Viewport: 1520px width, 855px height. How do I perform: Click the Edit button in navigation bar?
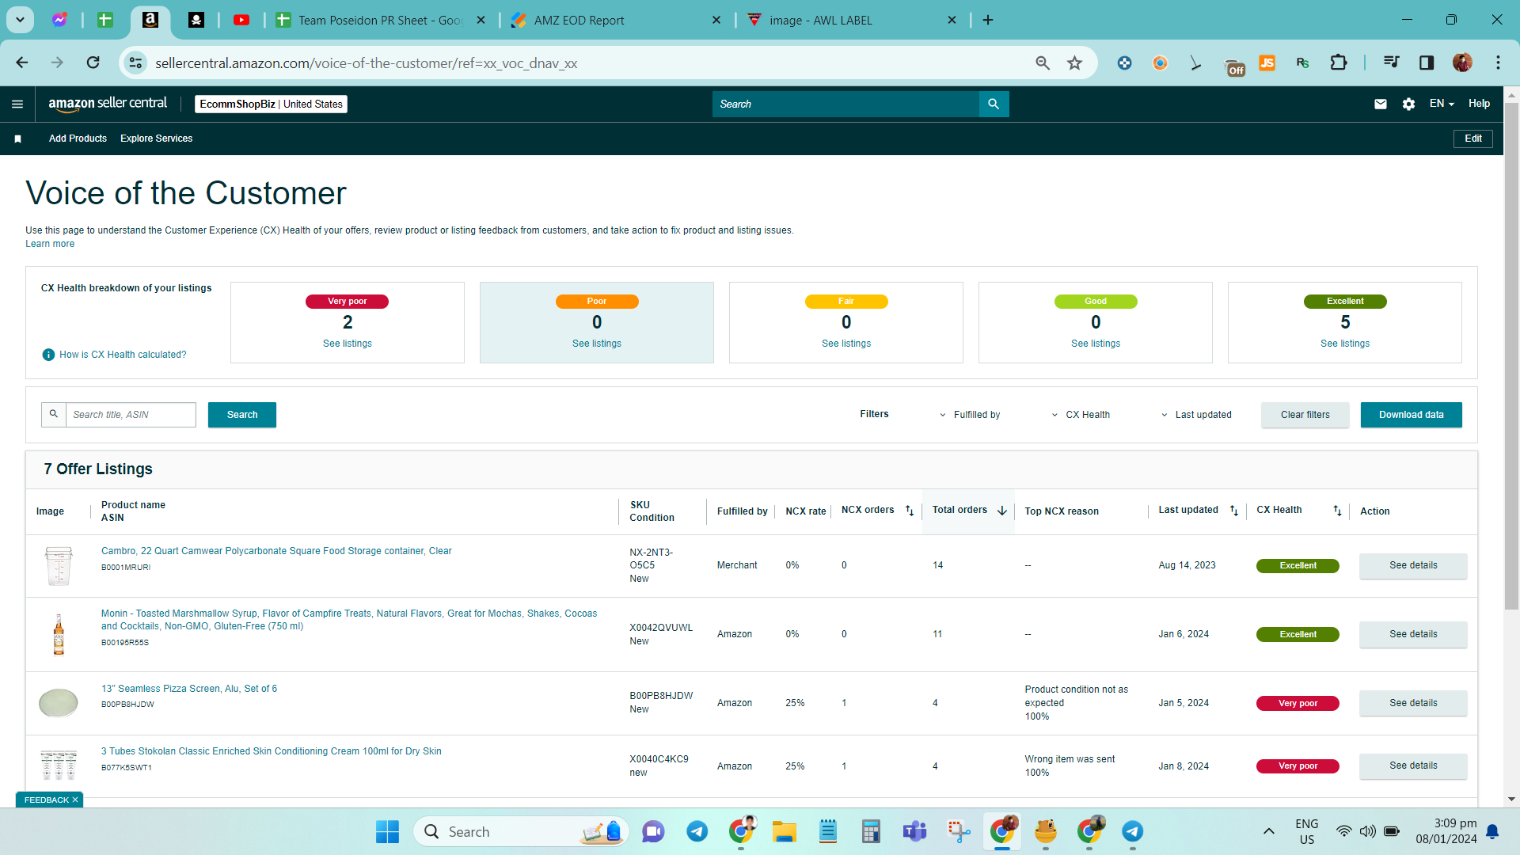coord(1473,139)
